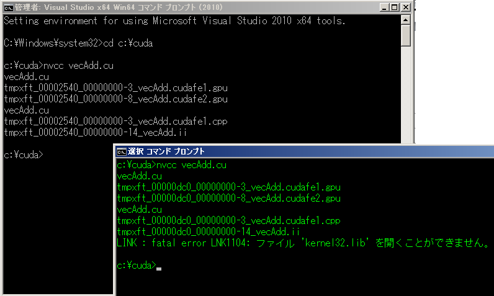This screenshot has height=296, width=494.
Task: Click the blinking cursor at the green c:\cuda> prompt
Action: tap(159, 267)
